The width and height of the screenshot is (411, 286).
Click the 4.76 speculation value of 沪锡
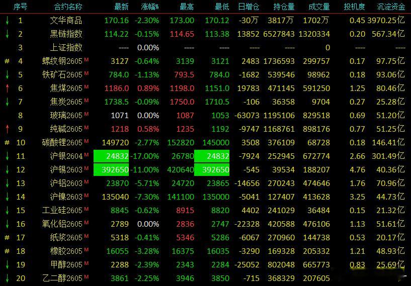pos(357,170)
